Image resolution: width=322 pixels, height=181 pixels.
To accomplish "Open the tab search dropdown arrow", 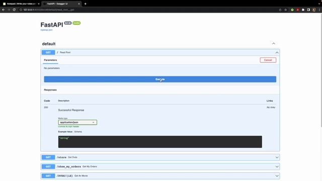I will (x=319, y=4).
